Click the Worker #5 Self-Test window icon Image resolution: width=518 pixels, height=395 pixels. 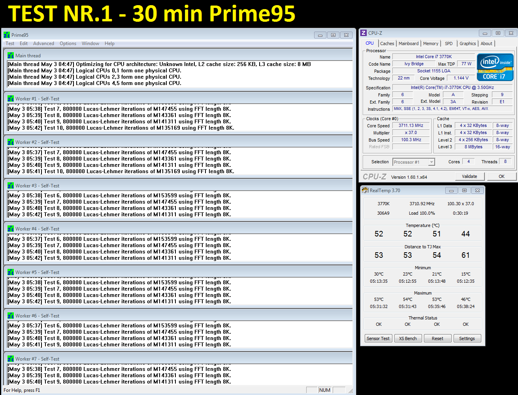tap(11, 272)
